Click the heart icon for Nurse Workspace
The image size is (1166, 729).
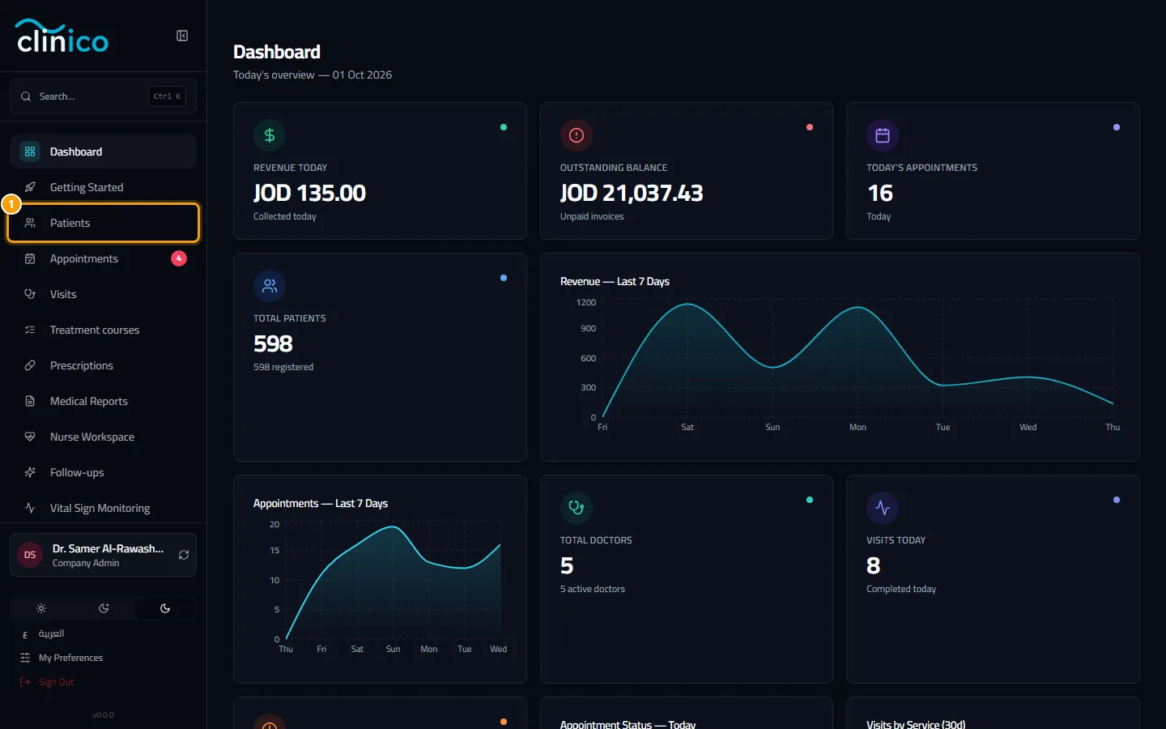tap(30, 437)
